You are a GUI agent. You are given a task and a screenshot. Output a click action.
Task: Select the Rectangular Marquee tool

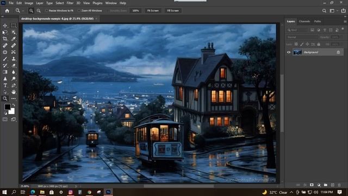click(14, 26)
